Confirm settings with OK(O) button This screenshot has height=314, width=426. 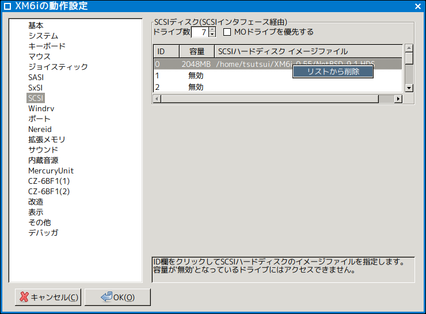pyautogui.click(x=117, y=297)
